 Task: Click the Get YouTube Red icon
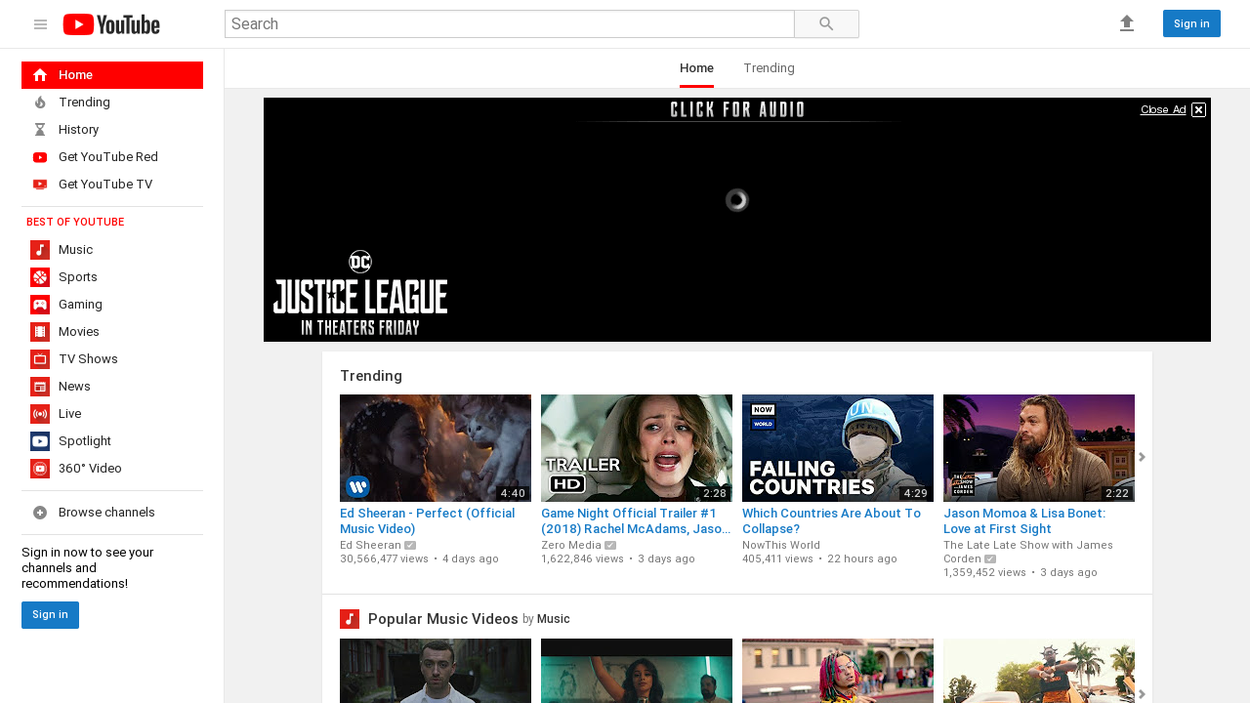(40, 157)
